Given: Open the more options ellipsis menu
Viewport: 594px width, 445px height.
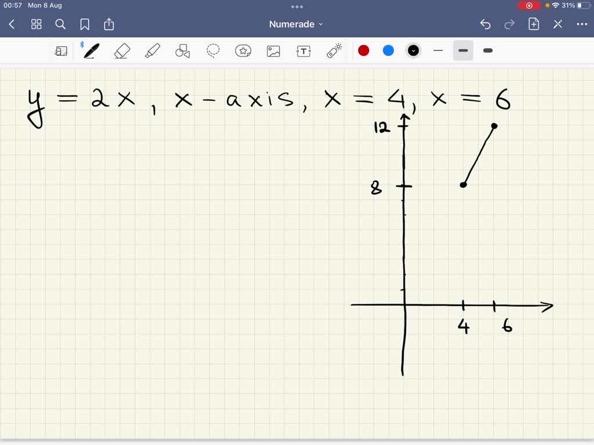Looking at the screenshot, I should [x=583, y=24].
